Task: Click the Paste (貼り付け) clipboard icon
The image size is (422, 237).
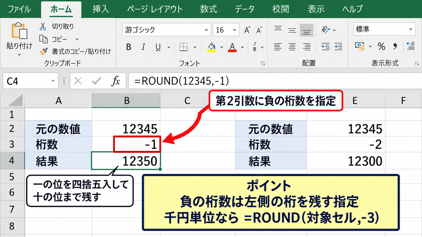Action: (x=19, y=31)
